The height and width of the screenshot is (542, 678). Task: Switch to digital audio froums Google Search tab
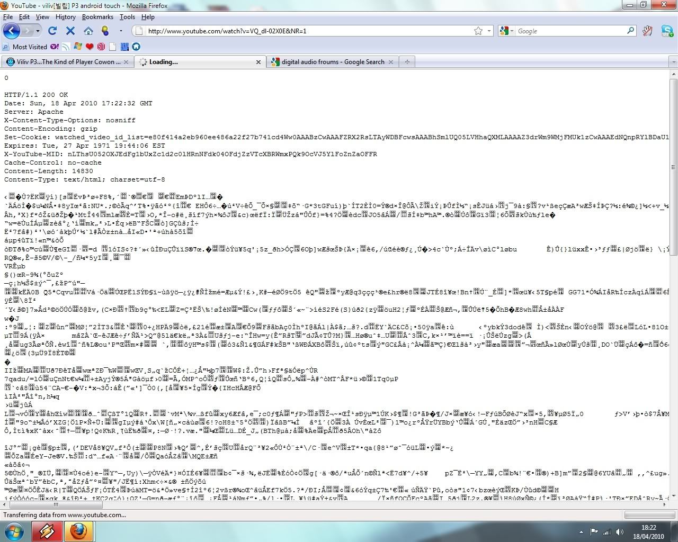point(333,62)
